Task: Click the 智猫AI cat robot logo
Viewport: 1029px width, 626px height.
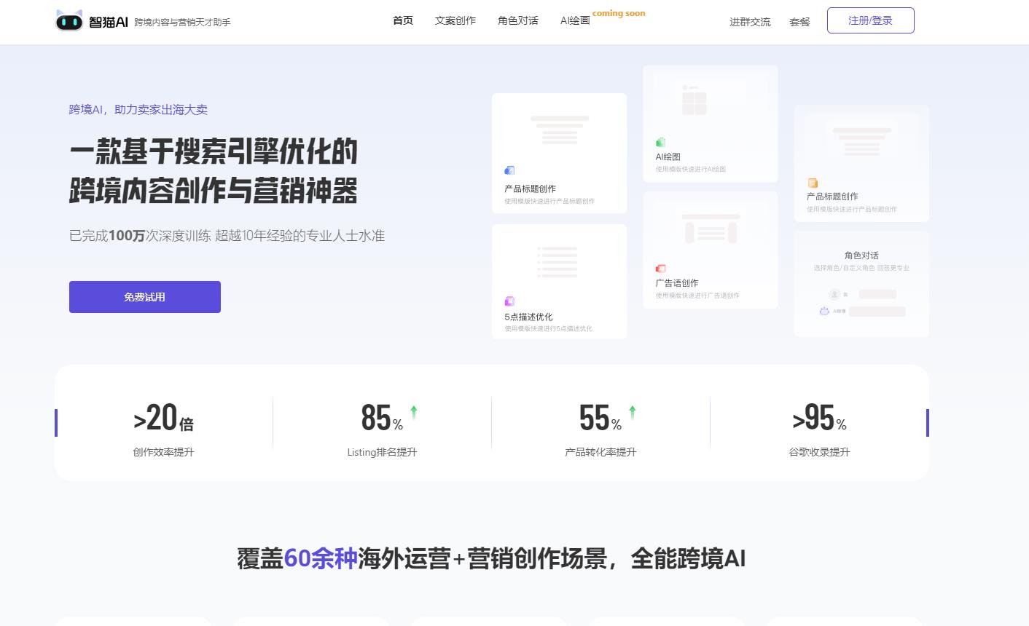Action: point(69,21)
